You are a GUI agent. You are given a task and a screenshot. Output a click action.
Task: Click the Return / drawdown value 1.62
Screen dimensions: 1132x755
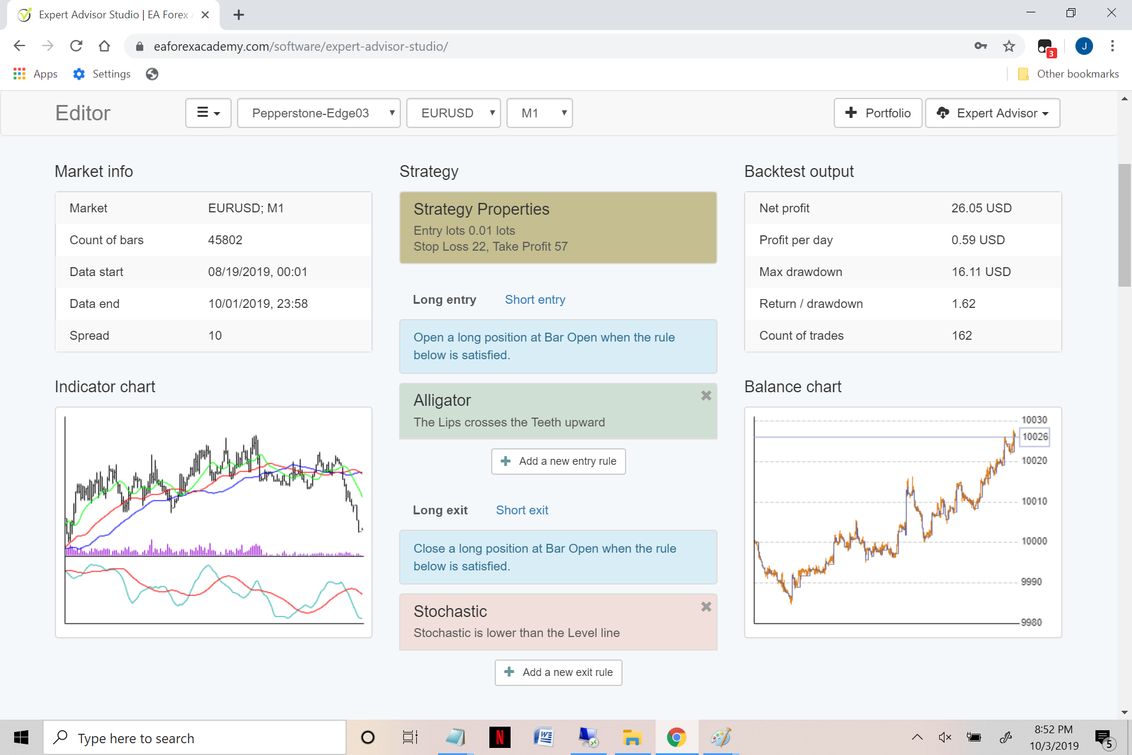(x=963, y=304)
